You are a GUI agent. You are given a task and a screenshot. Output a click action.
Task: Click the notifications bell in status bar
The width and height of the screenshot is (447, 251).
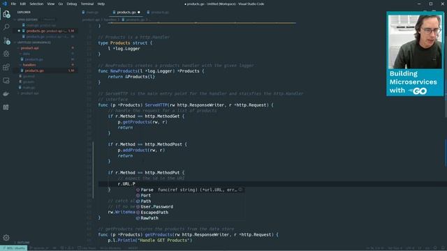point(443,248)
